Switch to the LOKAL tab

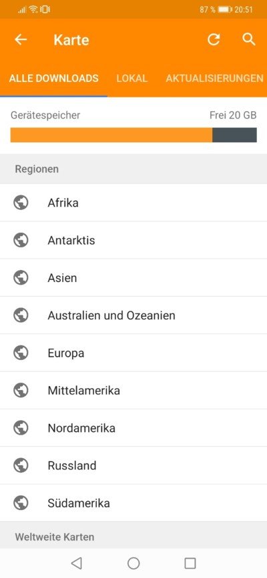132,79
